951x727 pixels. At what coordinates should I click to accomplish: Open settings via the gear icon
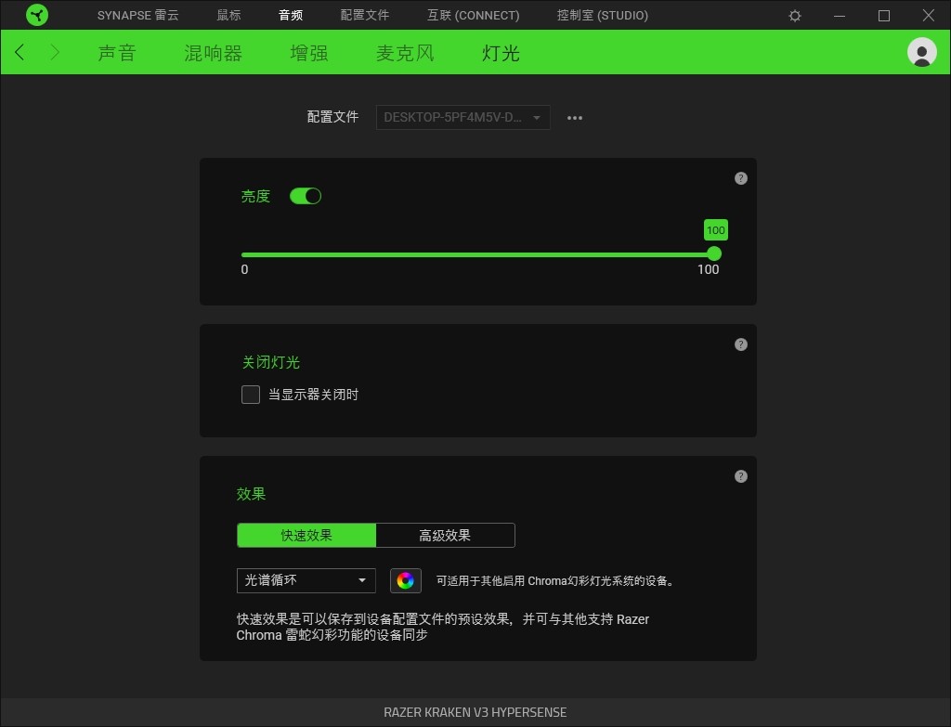click(x=795, y=16)
